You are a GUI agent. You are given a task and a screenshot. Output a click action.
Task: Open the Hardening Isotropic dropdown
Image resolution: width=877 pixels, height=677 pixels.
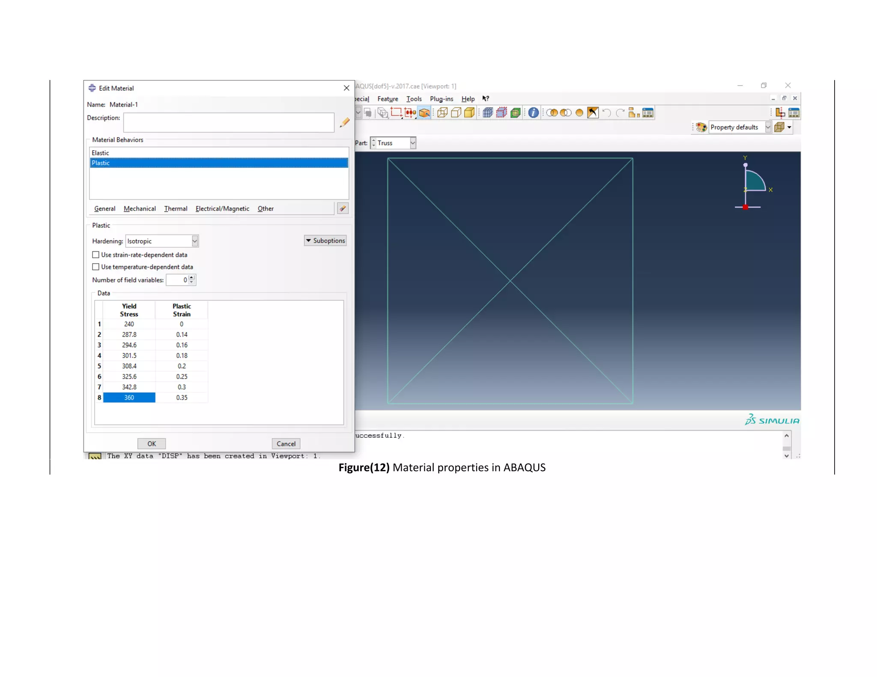(195, 241)
